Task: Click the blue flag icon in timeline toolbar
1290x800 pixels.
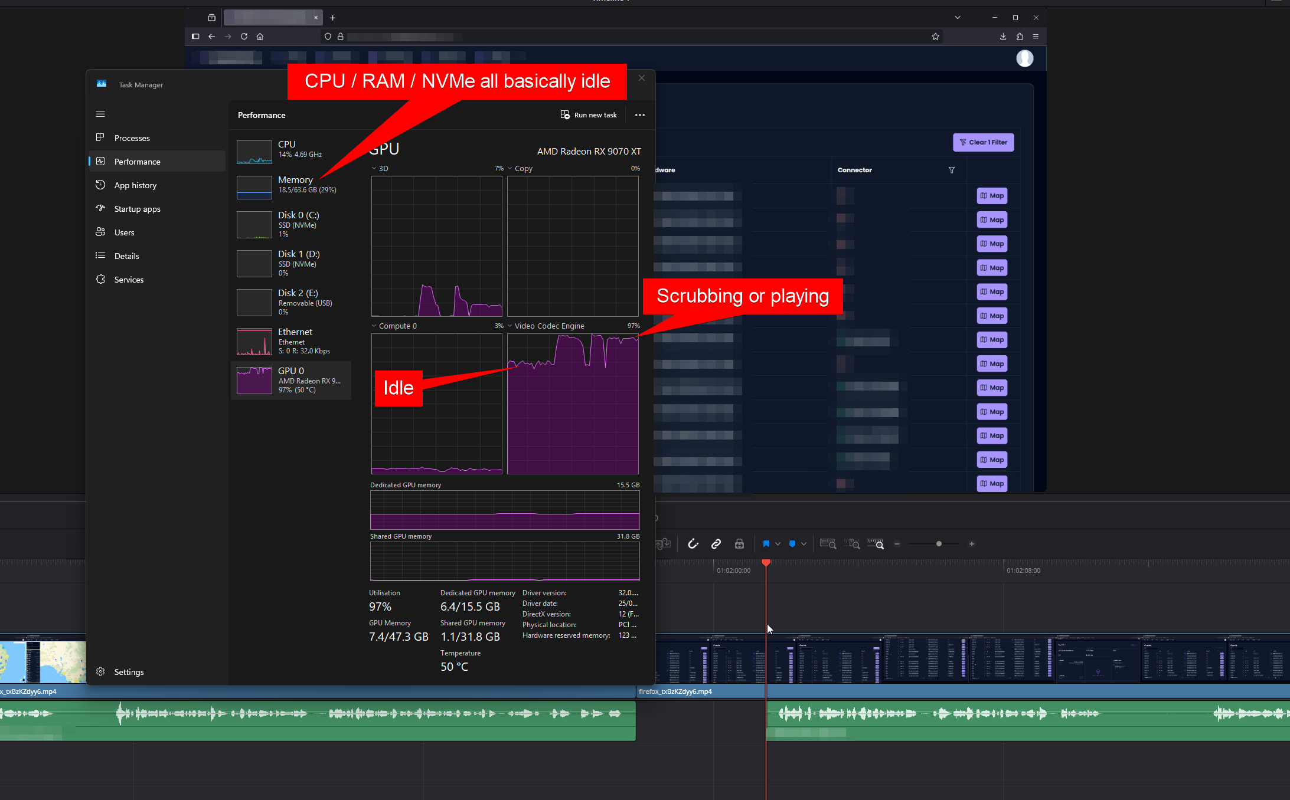Action: pos(766,544)
